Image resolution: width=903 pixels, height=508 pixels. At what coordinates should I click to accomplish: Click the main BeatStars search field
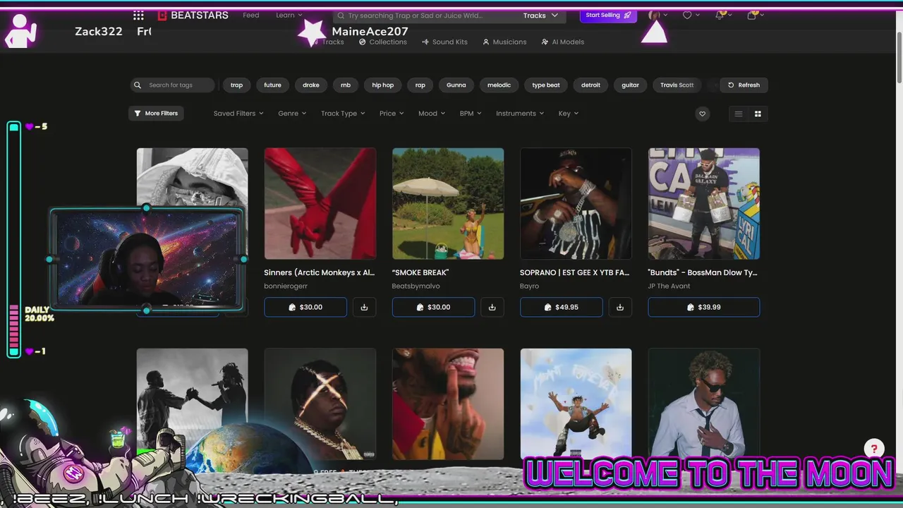pyautogui.click(x=425, y=16)
